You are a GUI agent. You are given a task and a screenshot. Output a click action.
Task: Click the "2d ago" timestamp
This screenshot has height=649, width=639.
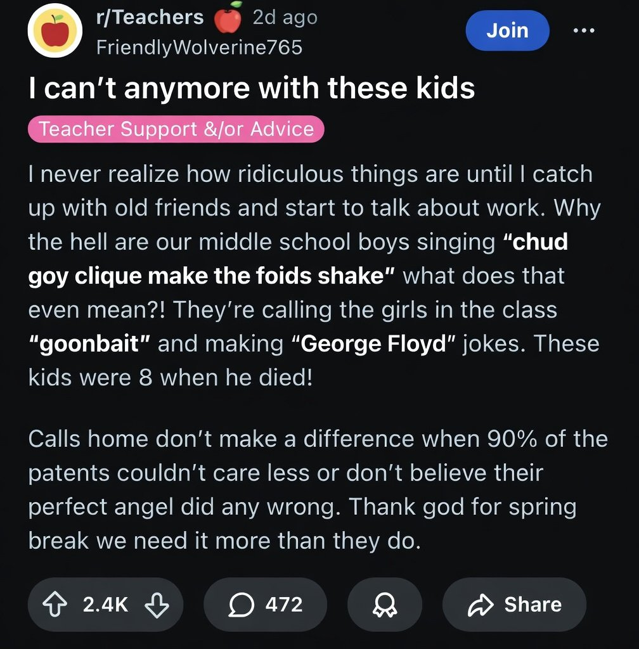pos(285,18)
